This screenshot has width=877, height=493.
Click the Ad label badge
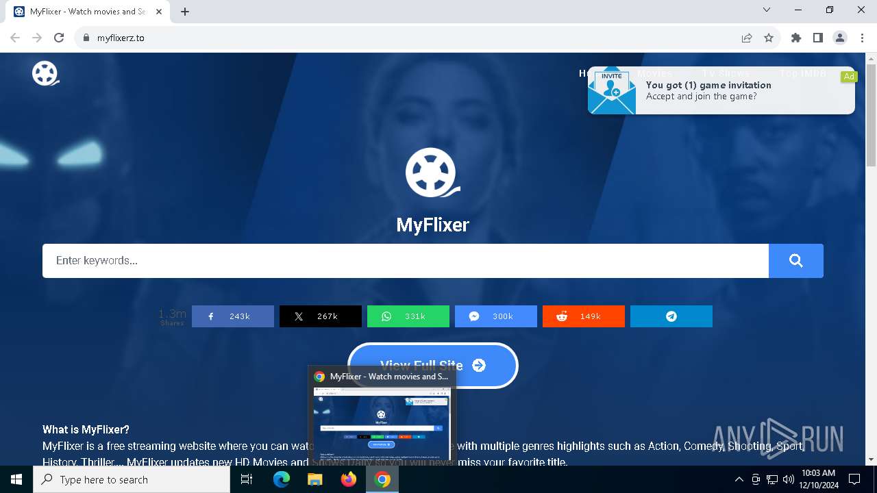coord(849,77)
